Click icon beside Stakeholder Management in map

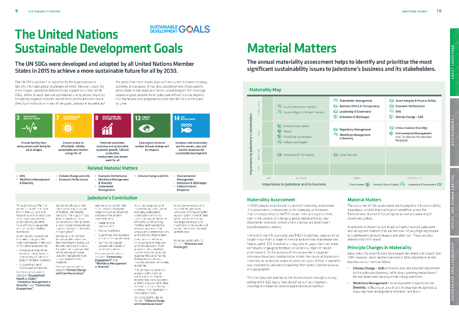click(x=336, y=100)
